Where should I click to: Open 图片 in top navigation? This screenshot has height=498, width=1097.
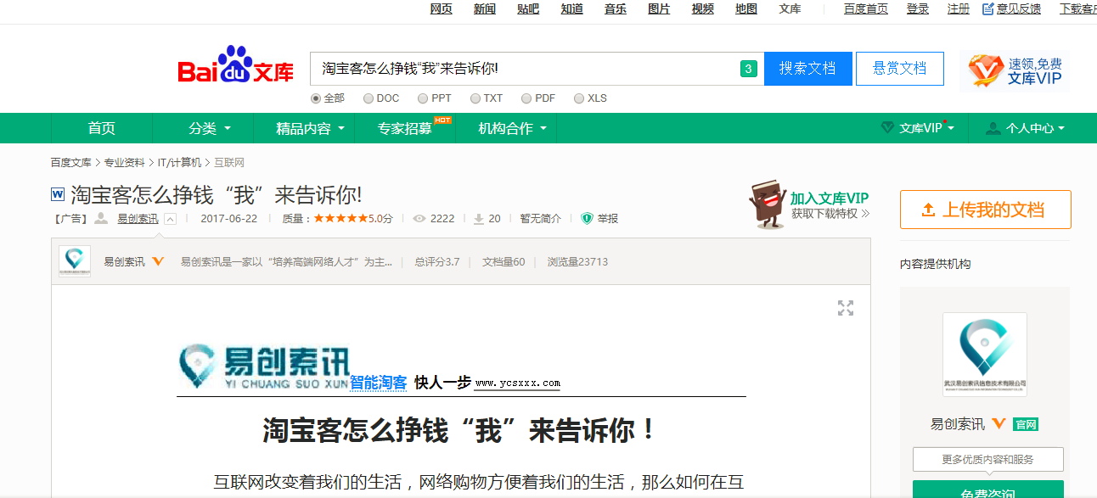tap(659, 8)
